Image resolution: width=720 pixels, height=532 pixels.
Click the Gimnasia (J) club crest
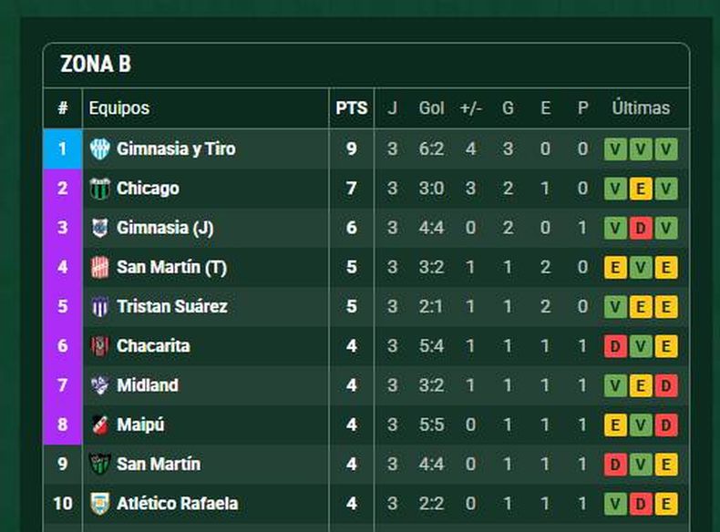[99, 228]
